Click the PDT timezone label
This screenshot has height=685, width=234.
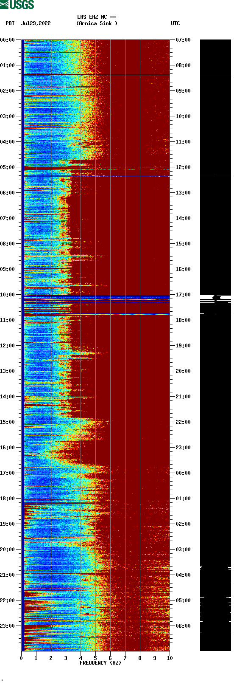point(10,23)
